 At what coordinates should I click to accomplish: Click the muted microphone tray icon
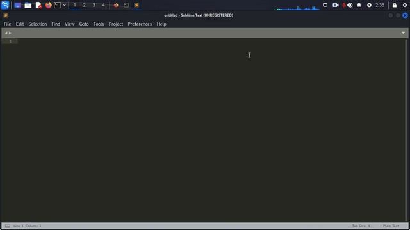click(344, 5)
